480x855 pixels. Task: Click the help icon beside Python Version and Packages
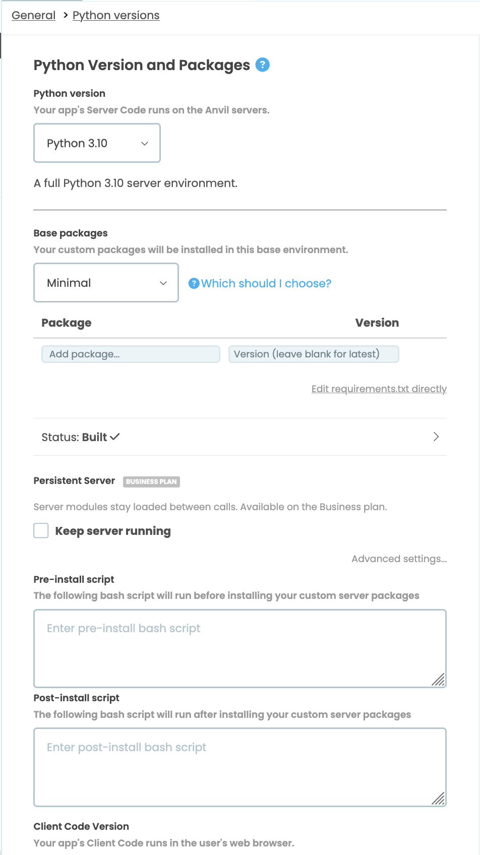point(263,65)
